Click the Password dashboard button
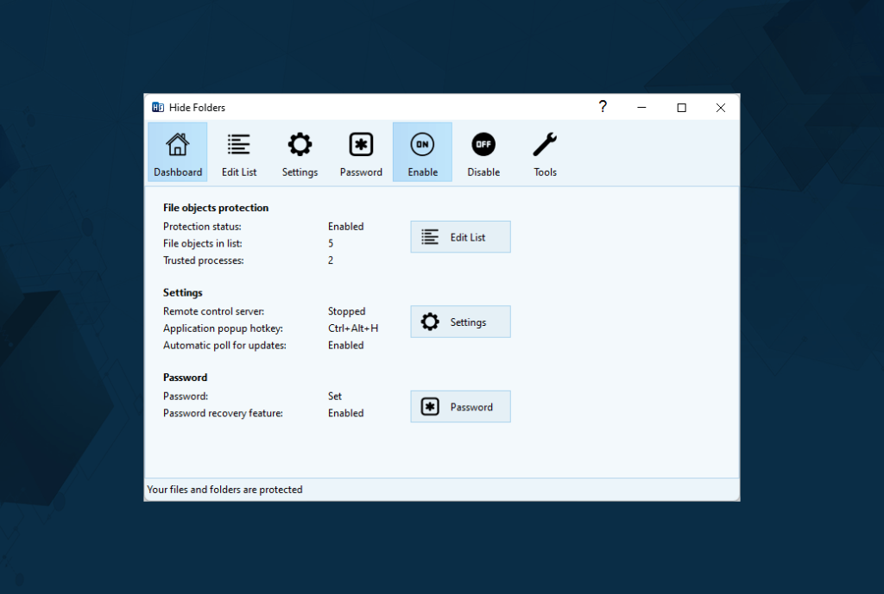 click(x=461, y=407)
